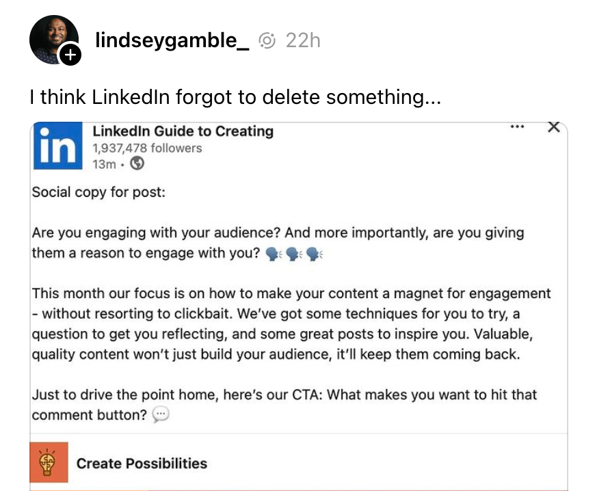Open the lindseygamble_ username link
This screenshot has width=595, height=491.
click(x=172, y=41)
